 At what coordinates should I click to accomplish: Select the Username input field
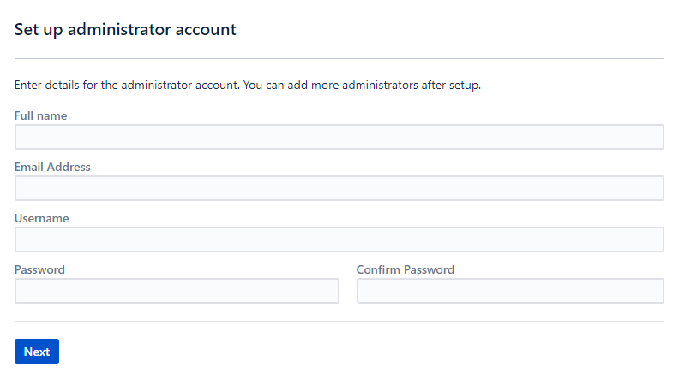pos(339,239)
